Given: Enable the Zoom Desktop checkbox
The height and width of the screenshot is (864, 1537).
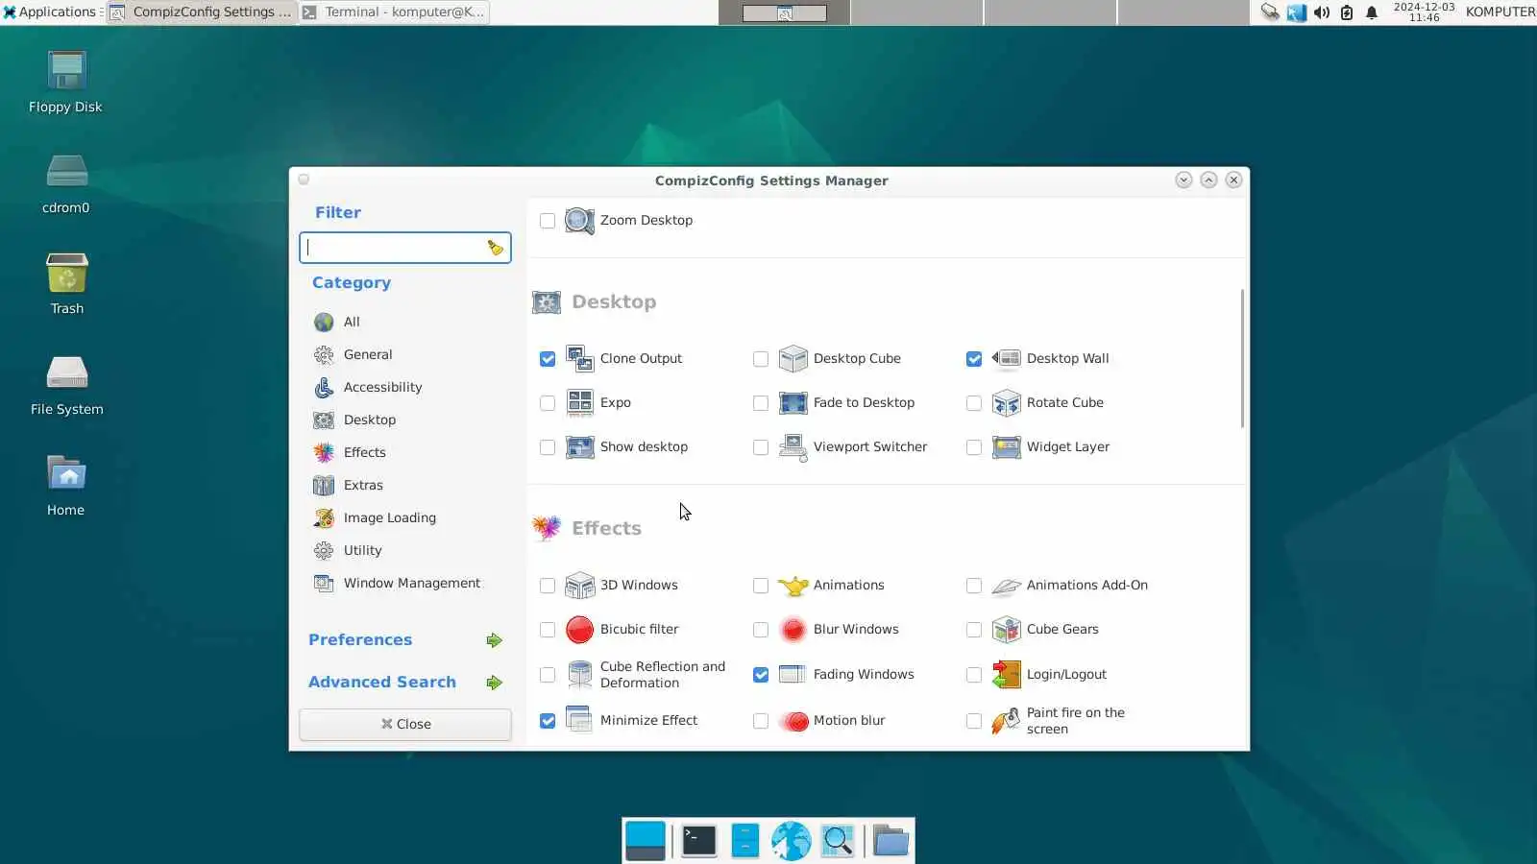Looking at the screenshot, I should pos(548,221).
